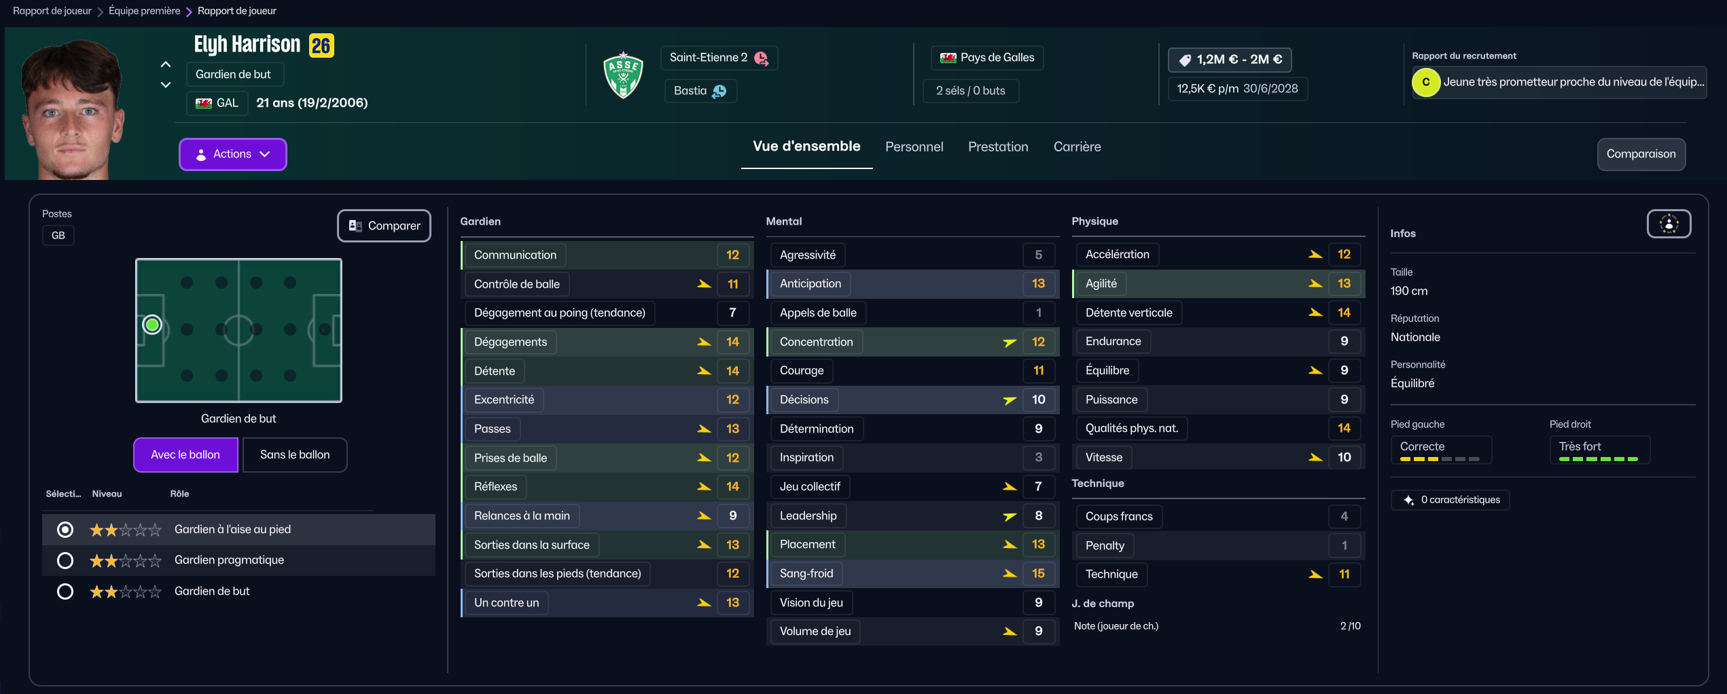Go to previous player with up chevron
1727x694 pixels.
coord(166,65)
